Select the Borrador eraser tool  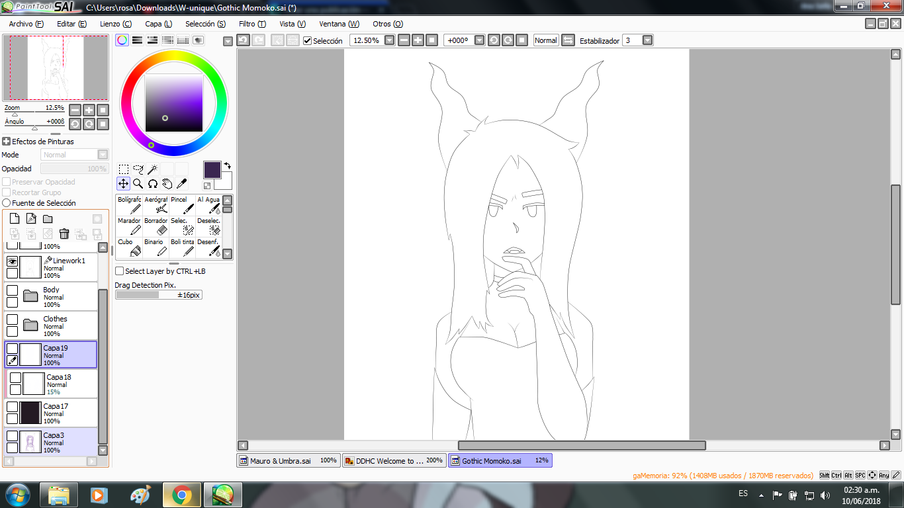[x=156, y=226]
